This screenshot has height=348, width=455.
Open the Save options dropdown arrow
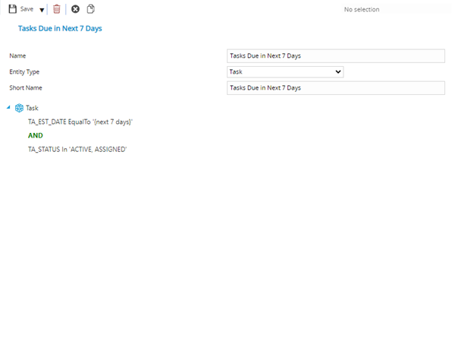pyautogui.click(x=42, y=10)
